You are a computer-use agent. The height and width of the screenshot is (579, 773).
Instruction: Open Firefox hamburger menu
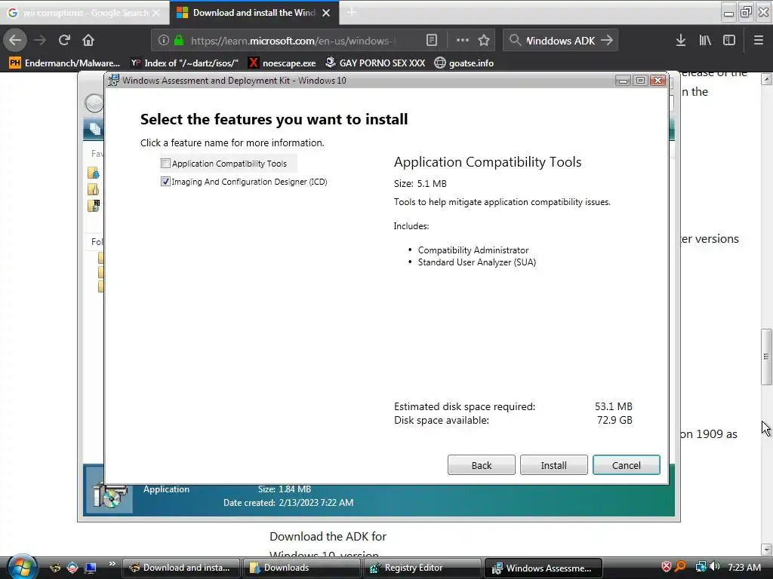[x=759, y=41]
